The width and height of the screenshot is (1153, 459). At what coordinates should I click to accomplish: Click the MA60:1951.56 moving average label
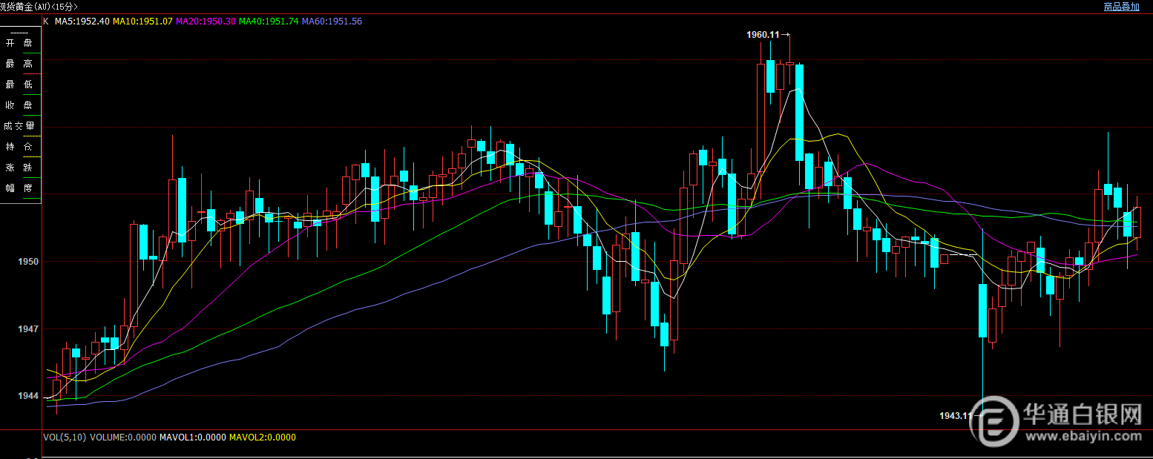click(x=332, y=22)
